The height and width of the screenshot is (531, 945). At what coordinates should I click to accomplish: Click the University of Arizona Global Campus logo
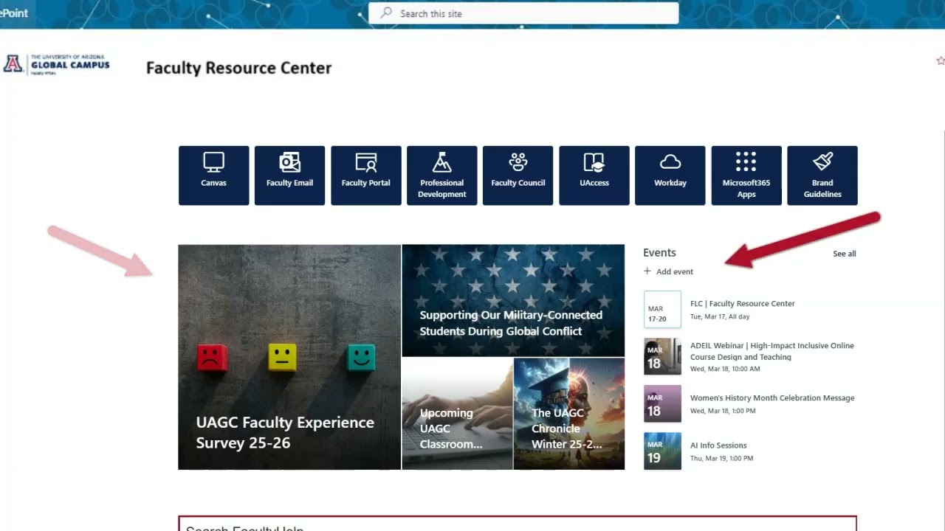pyautogui.click(x=57, y=65)
